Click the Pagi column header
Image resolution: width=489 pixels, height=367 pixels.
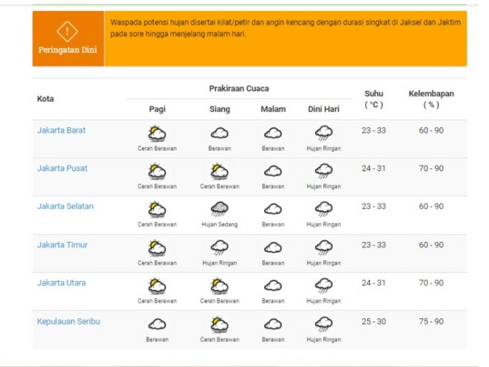157,109
